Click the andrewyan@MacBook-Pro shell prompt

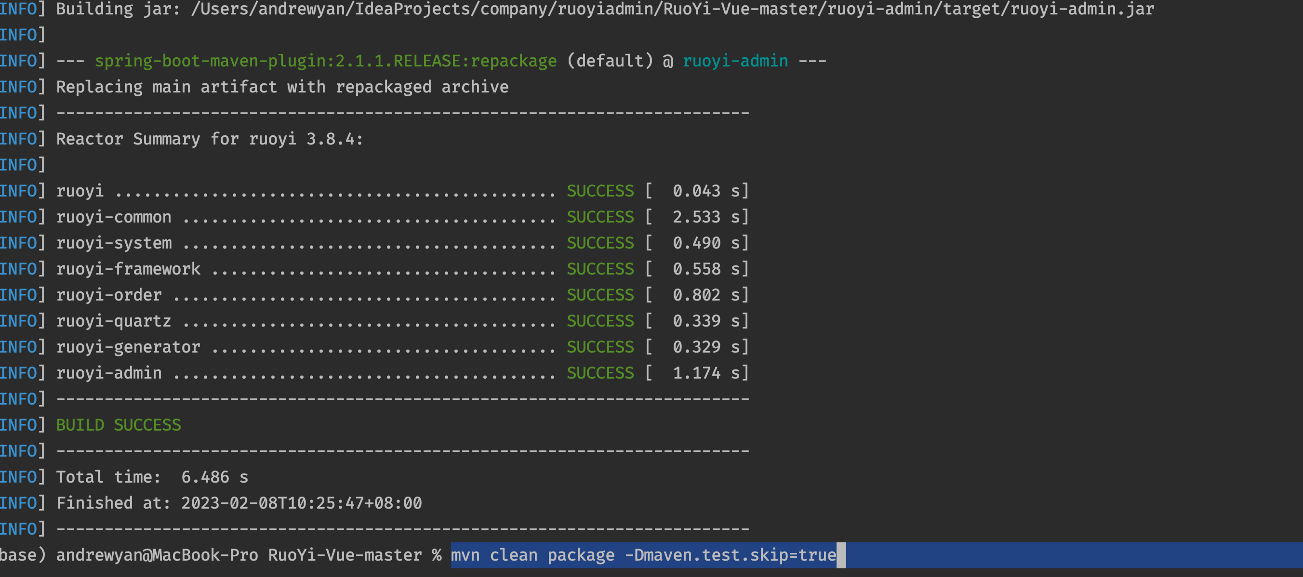(157, 555)
